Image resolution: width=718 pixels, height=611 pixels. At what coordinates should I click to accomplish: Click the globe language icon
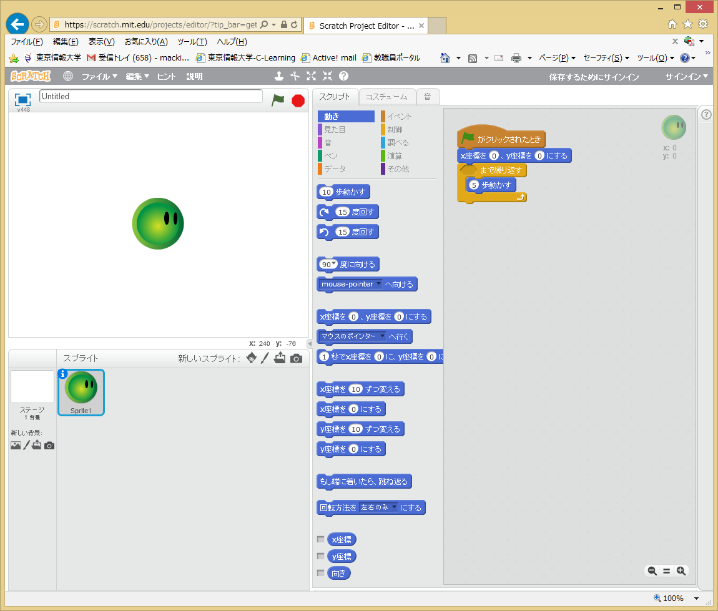click(x=68, y=76)
